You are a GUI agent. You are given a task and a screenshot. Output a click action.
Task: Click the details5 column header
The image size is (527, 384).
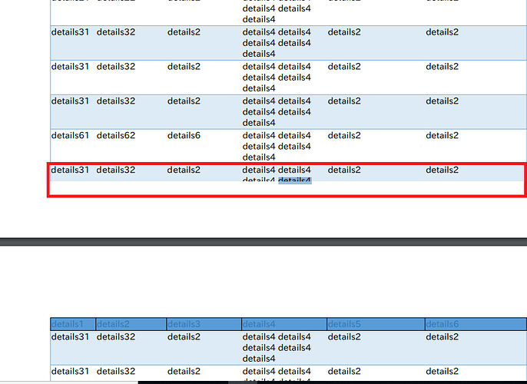344,324
